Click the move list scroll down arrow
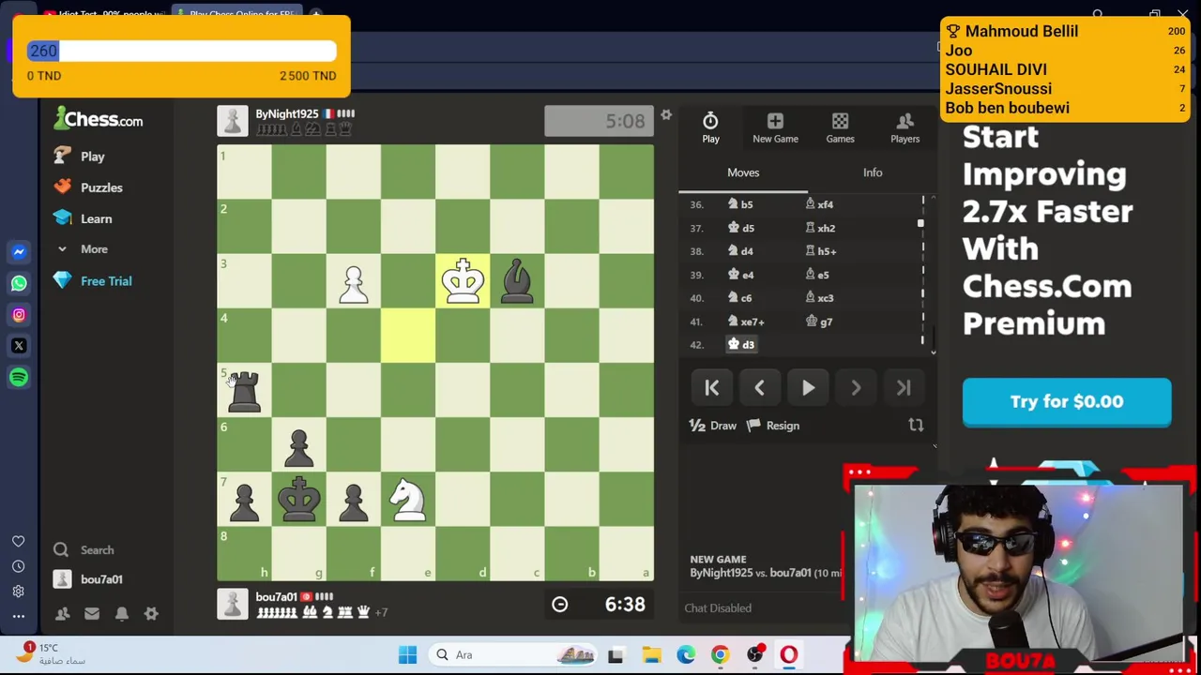 pos(933,352)
